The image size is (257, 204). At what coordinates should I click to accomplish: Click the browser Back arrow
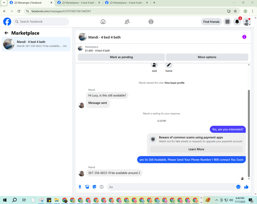(x=5, y=11)
